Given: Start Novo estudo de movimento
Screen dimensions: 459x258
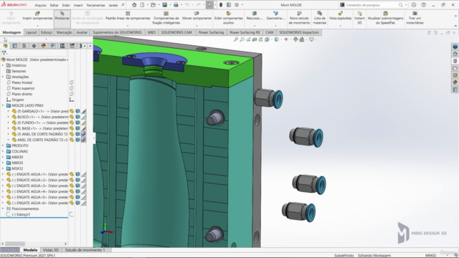Looking at the screenshot, I should 299,18.
